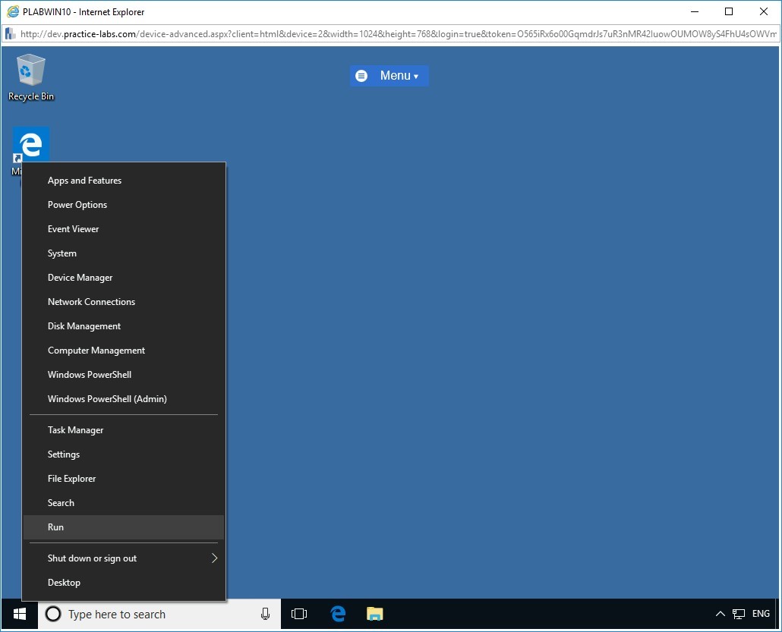Click the Internet Explorer address bar
This screenshot has height=632, width=782.
pos(395,34)
